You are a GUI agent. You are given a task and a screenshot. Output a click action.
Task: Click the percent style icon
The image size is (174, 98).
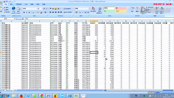[80, 13]
